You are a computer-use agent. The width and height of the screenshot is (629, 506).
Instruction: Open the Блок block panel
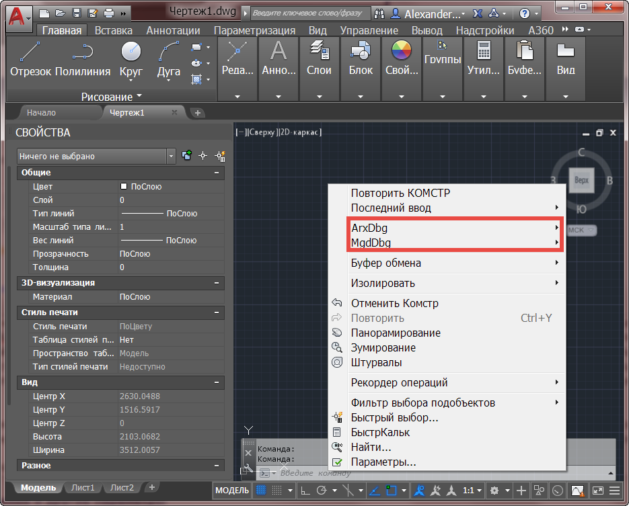tap(360, 68)
